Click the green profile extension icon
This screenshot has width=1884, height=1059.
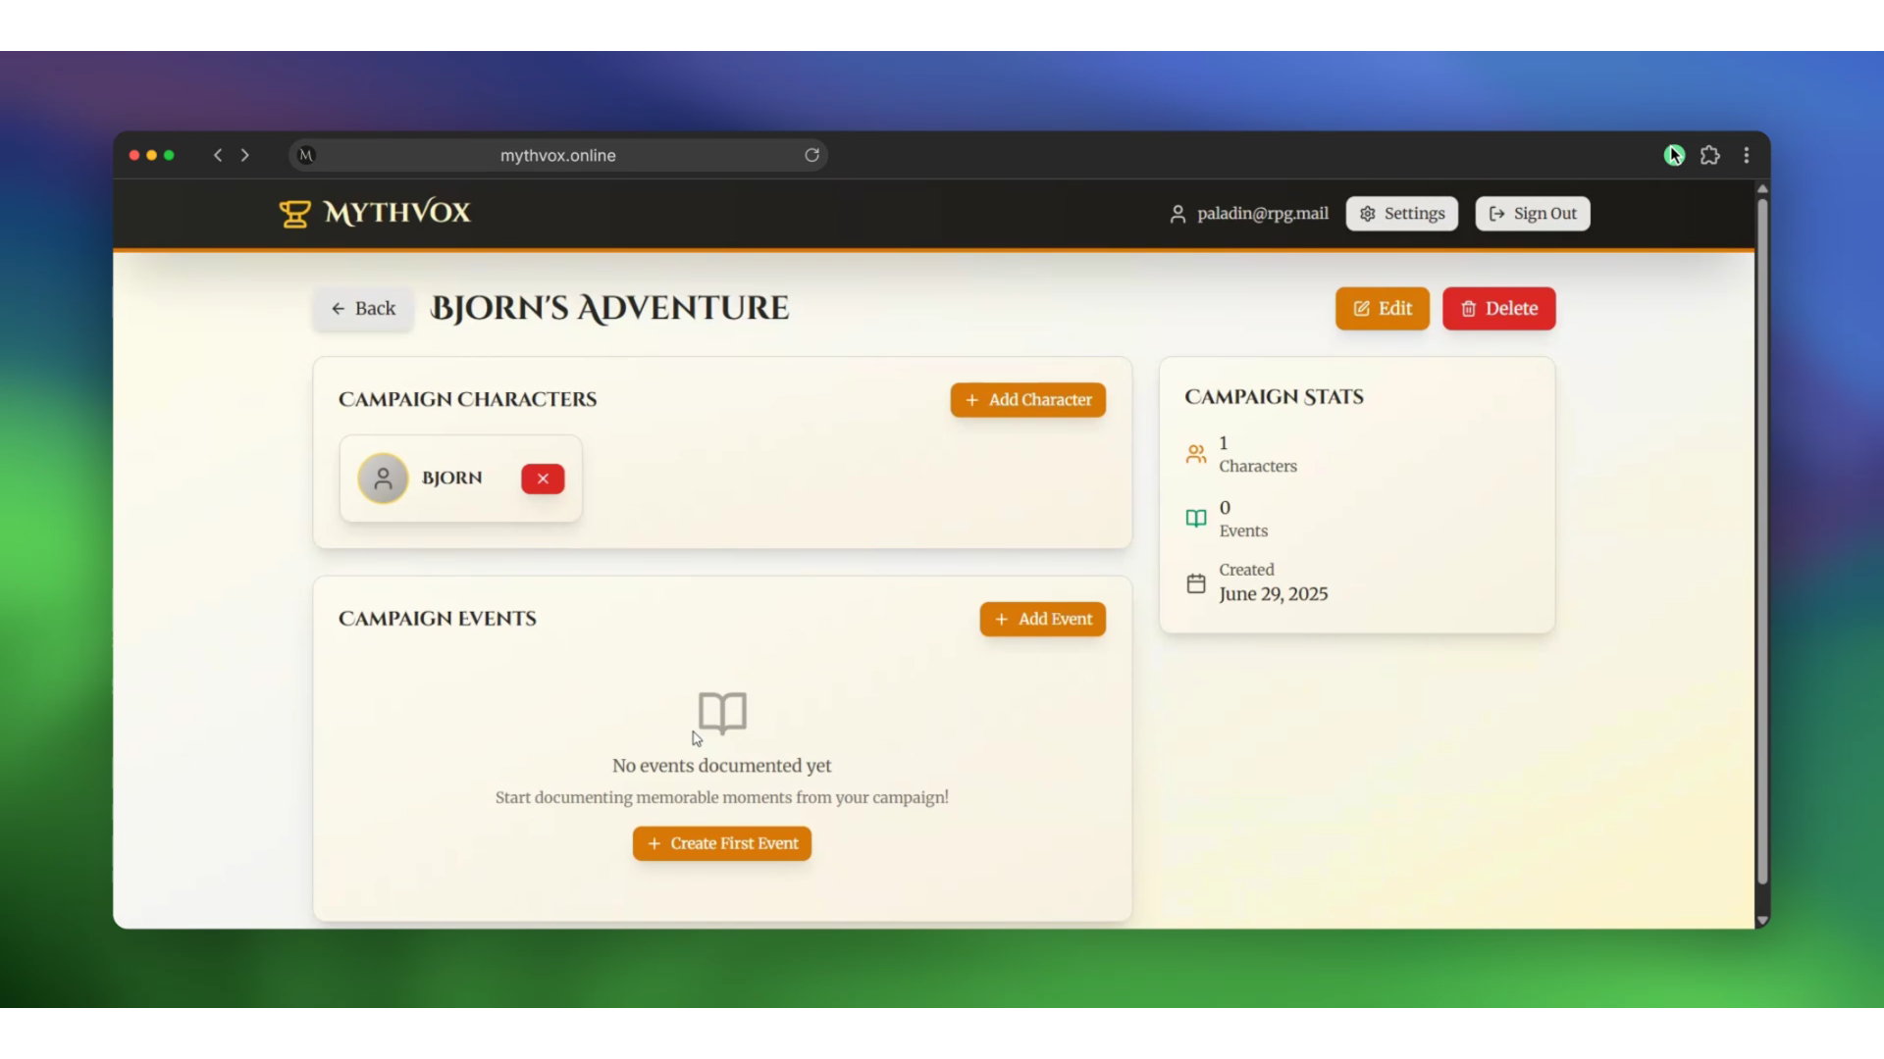click(1674, 155)
